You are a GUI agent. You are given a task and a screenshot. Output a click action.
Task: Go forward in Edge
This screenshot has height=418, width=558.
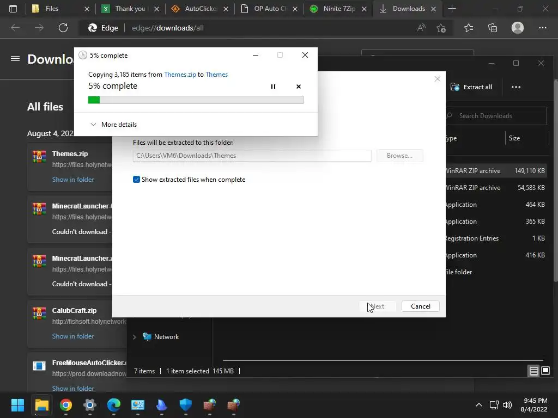39,28
